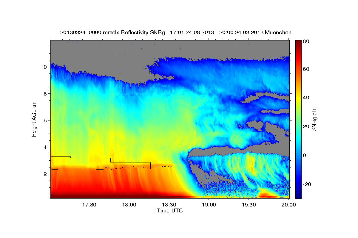This screenshot has height=238, width=358.
Task: Click the 19:30 time tick label
Action: point(249,205)
